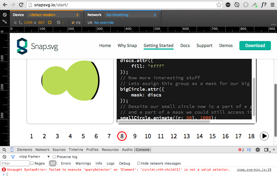Click the code panel vertical scrollbar
277x181 pixels.
[254, 96]
